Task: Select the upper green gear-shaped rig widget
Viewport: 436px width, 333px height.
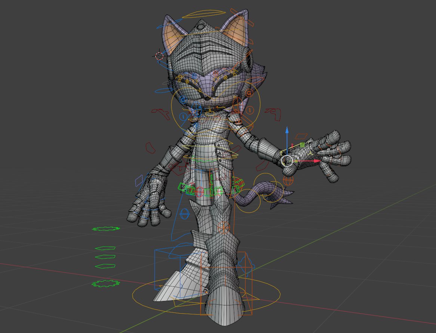Action: (106, 229)
